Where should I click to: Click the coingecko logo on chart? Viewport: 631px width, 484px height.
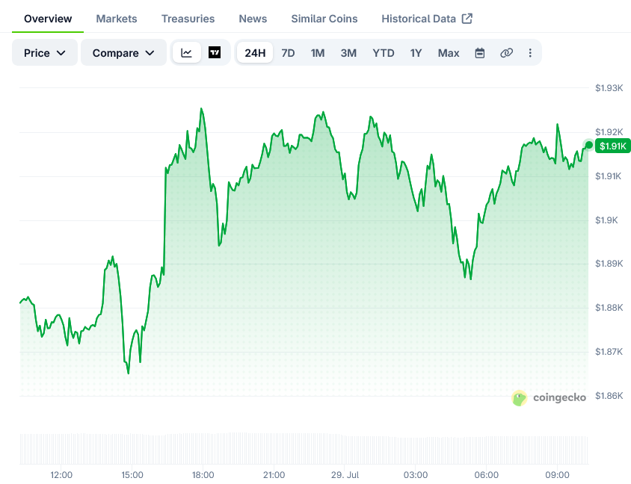(x=549, y=398)
